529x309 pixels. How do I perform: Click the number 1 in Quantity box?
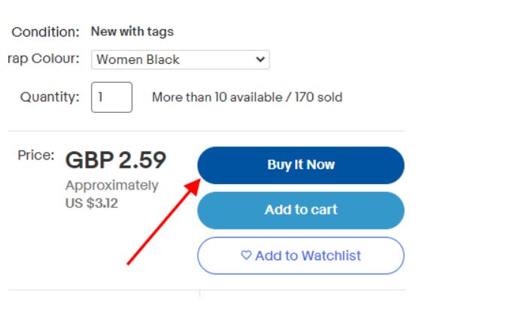(101, 98)
